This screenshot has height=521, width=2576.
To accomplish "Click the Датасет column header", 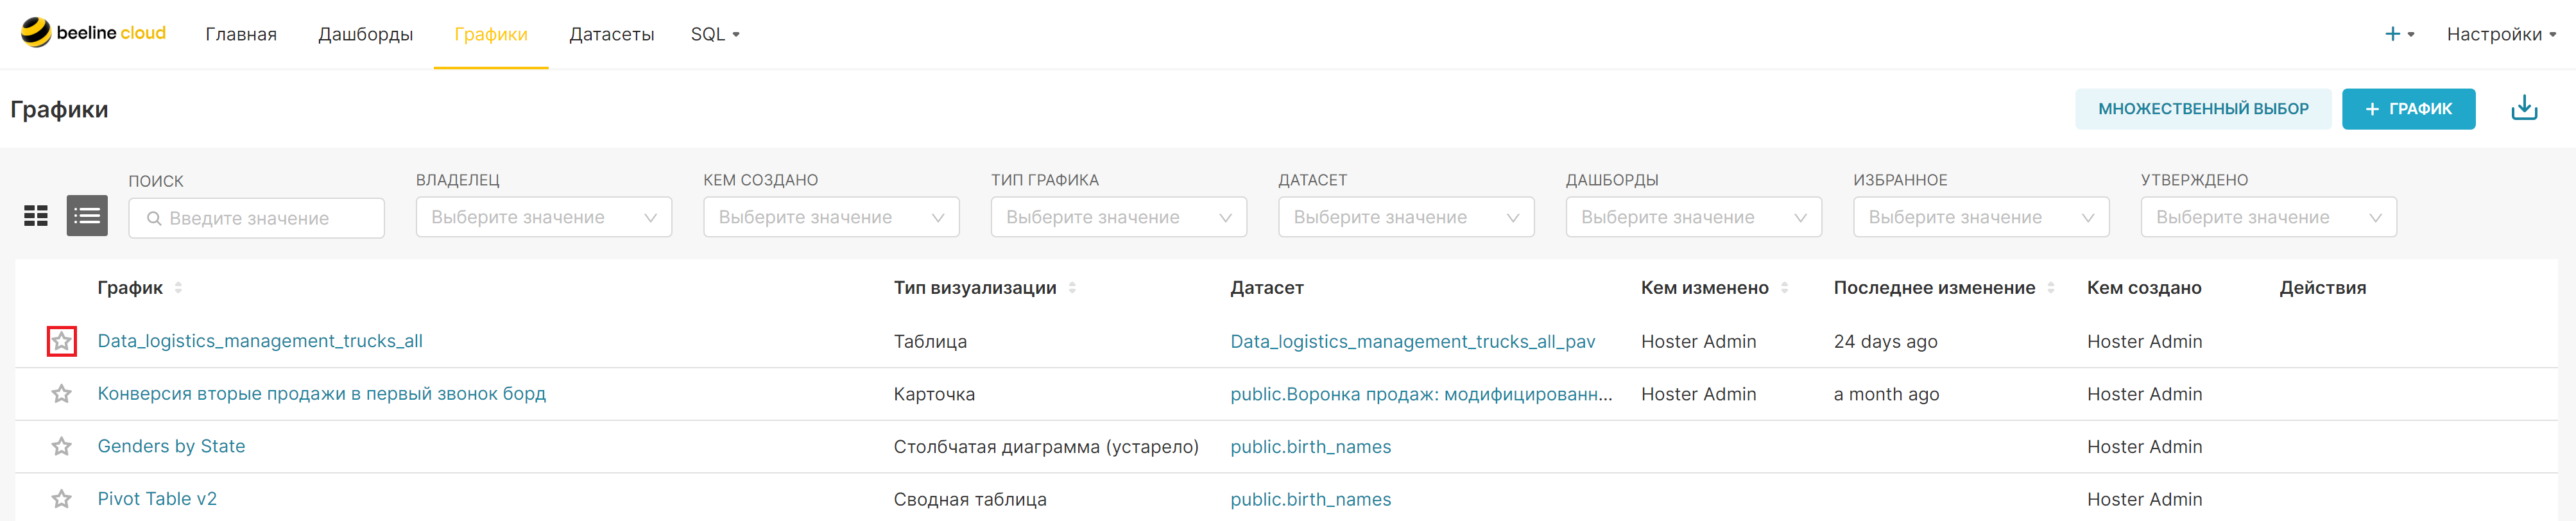I will tap(1266, 288).
